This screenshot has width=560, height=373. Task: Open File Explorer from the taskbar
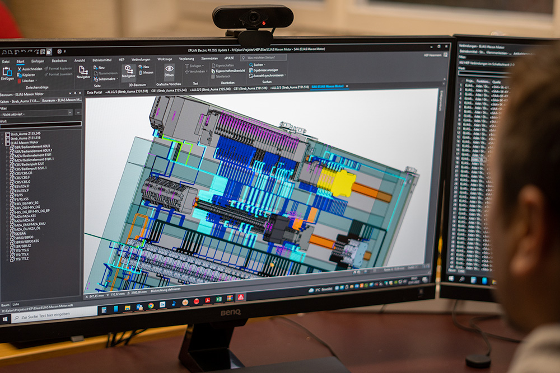[128, 308]
